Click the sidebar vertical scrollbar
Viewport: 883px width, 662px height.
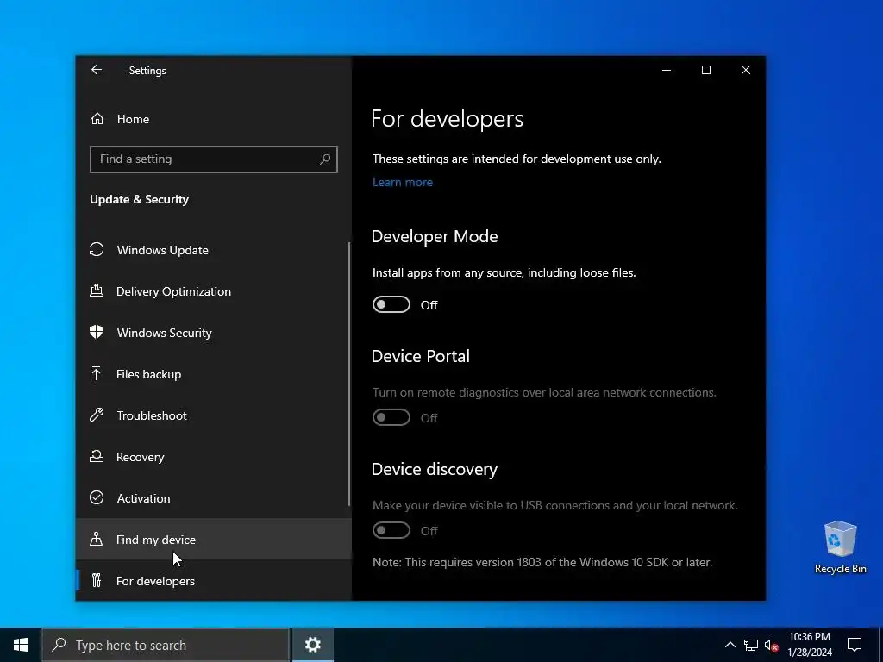coord(349,374)
